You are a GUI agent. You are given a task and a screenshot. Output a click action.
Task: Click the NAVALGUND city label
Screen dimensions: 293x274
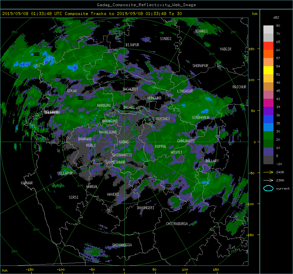108,132
